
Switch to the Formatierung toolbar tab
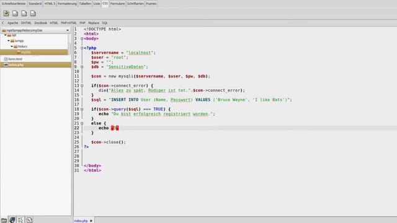(67, 4)
